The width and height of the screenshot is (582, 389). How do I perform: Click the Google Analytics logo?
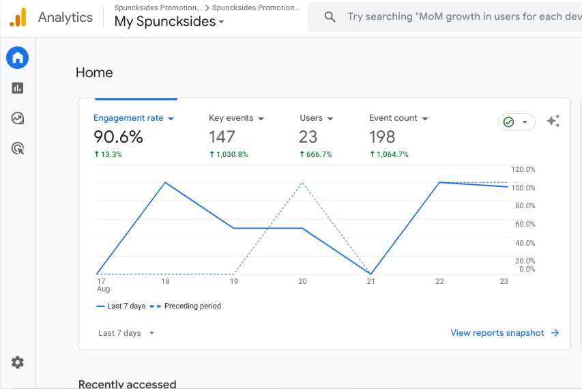(x=18, y=18)
